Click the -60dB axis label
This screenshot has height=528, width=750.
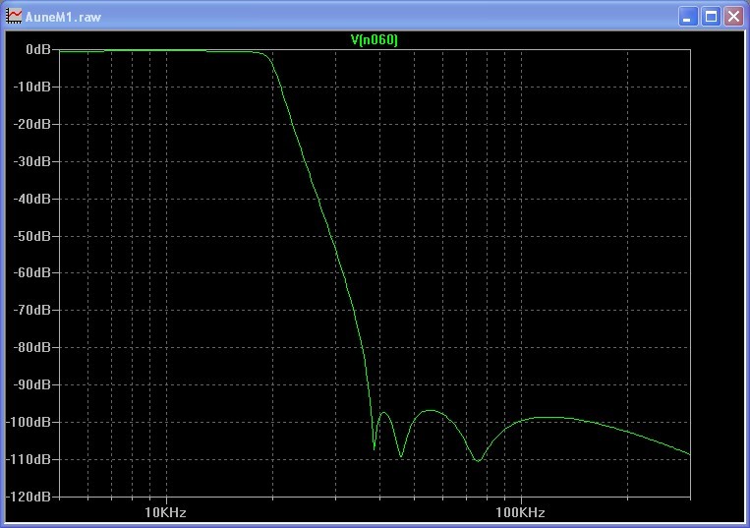pos(32,272)
